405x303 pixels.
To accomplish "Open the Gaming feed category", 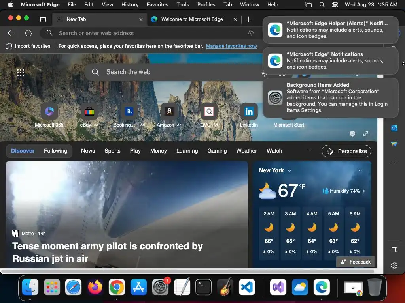I will click(x=217, y=151).
